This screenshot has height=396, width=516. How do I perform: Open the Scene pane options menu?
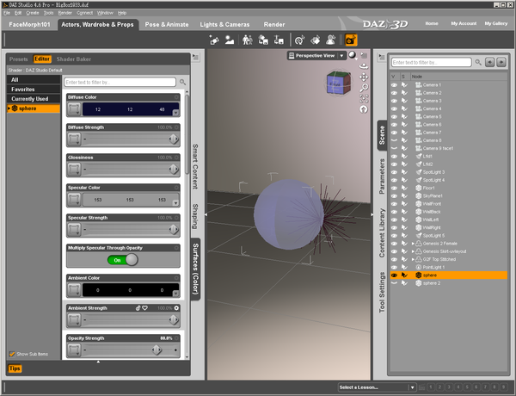click(x=381, y=57)
